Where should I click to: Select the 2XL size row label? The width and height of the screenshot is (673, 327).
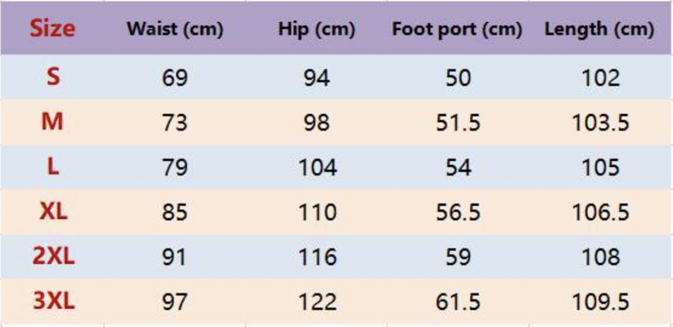click(54, 257)
